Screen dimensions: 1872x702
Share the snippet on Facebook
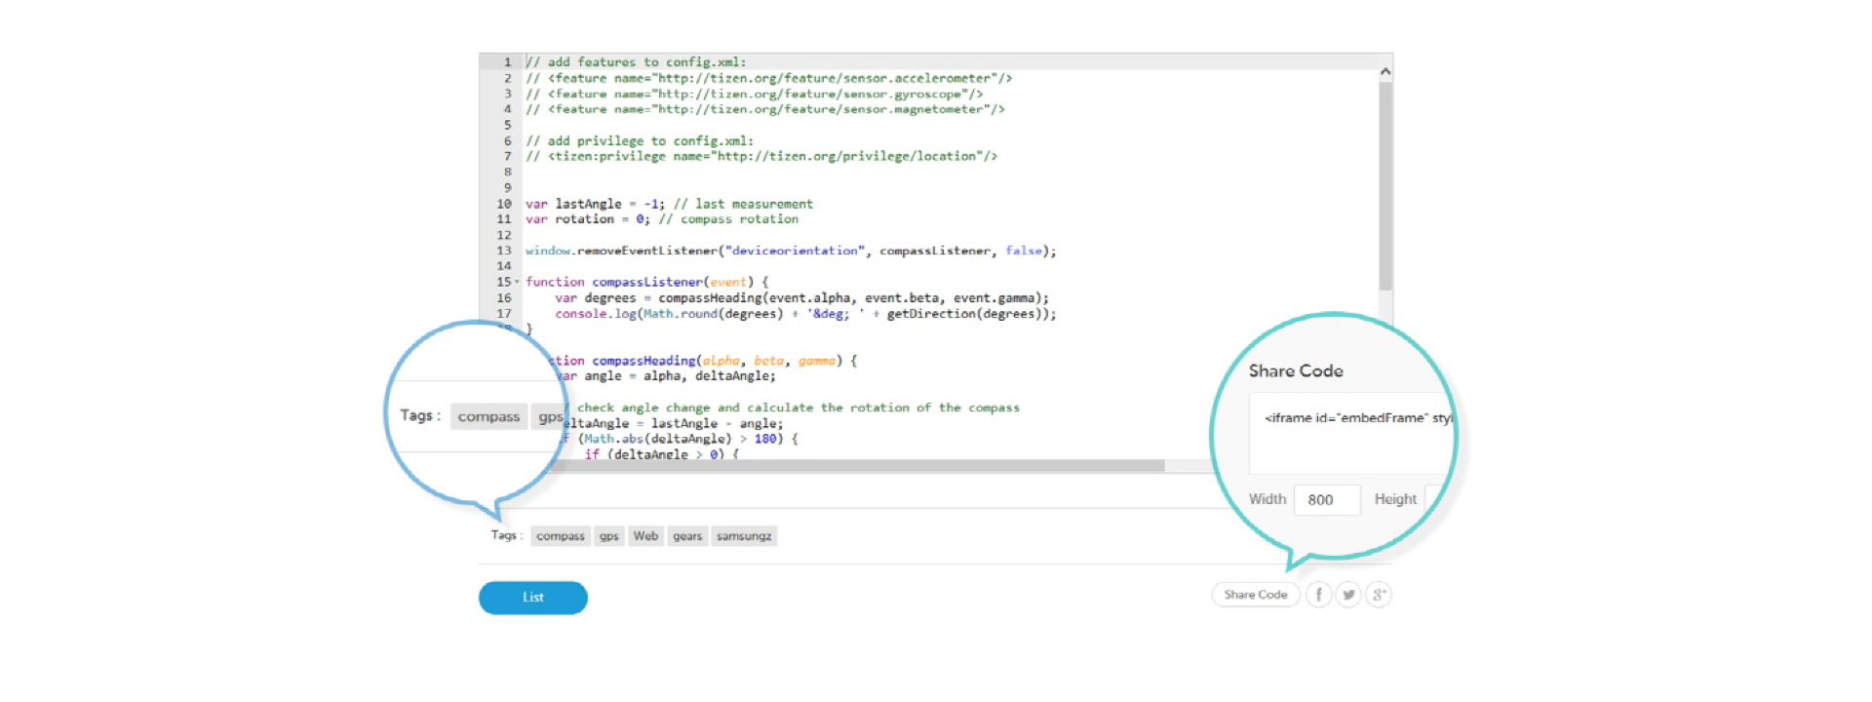pos(1318,595)
